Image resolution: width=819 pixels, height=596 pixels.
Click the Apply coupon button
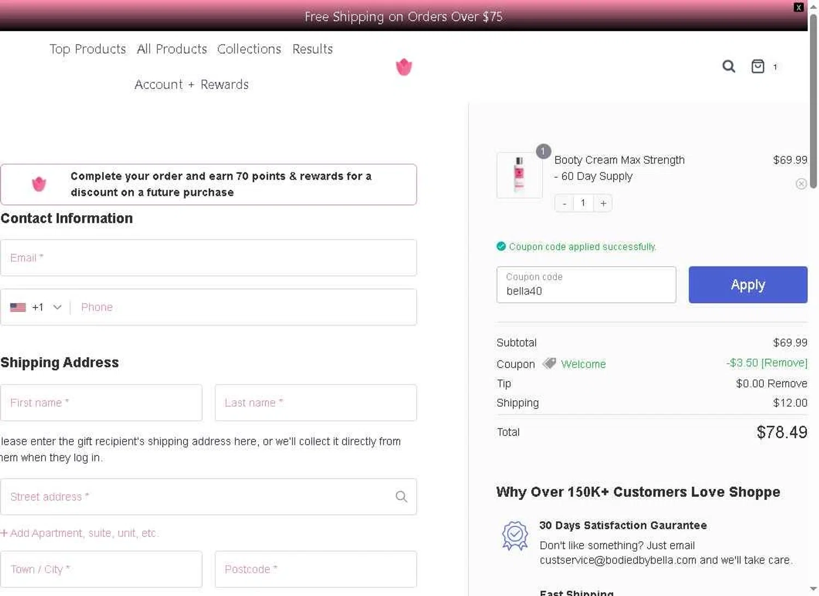pyautogui.click(x=748, y=285)
